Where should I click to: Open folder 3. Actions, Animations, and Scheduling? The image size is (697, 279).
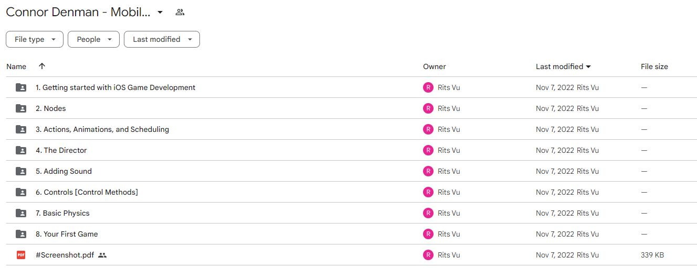coord(102,129)
